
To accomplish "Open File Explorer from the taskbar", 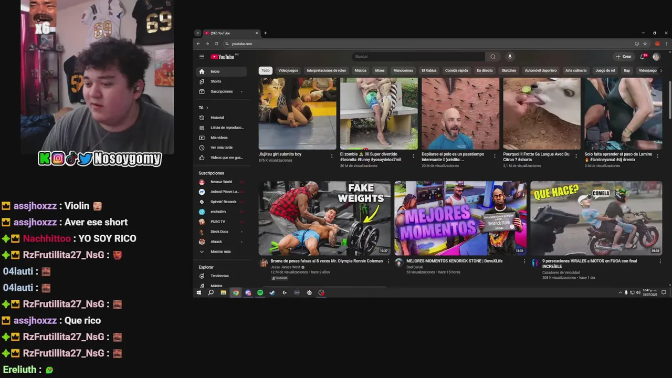I will (223, 292).
